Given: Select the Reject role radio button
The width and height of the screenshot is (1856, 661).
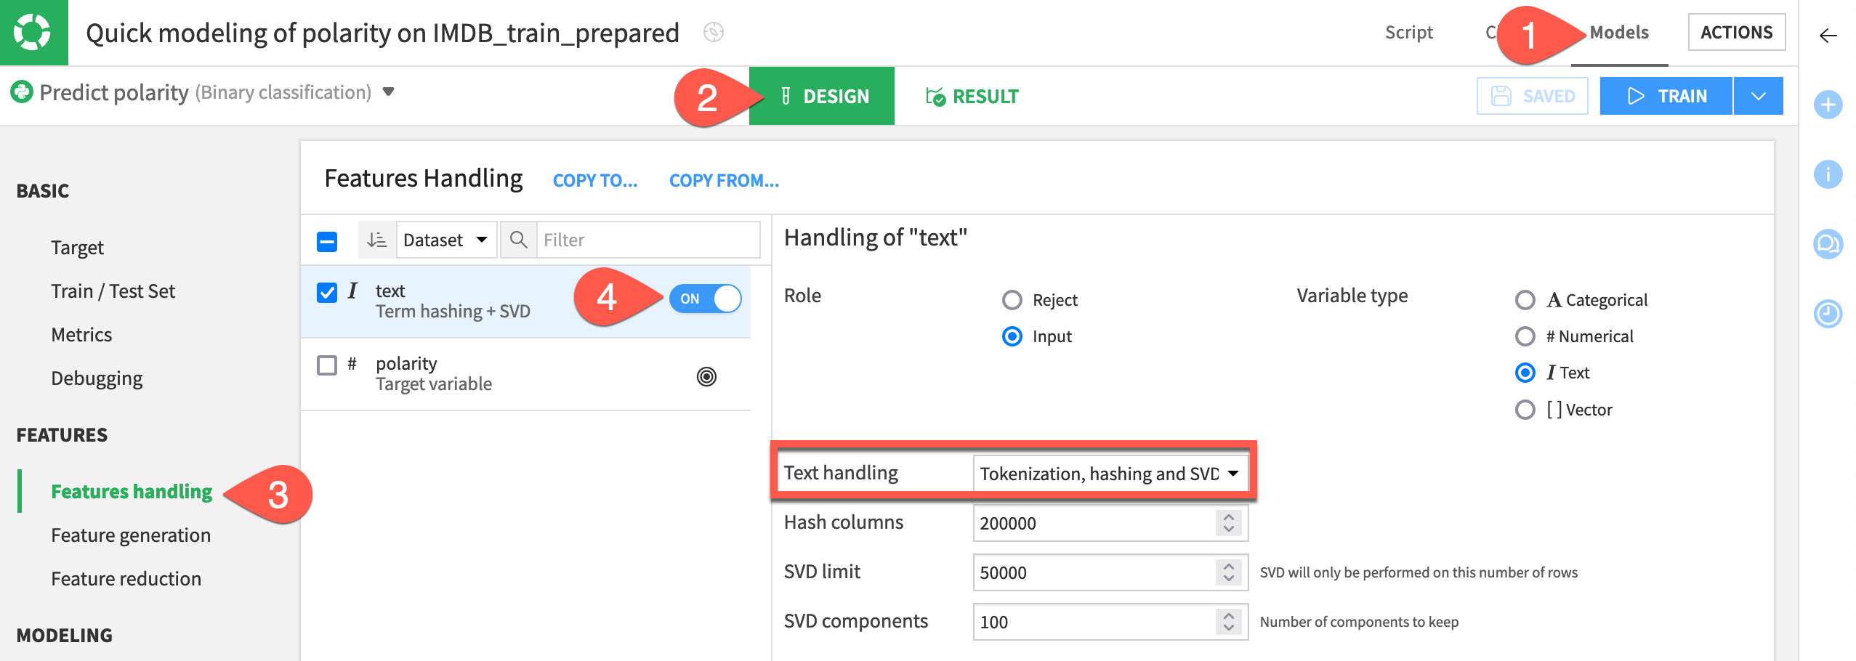Looking at the screenshot, I should click(x=1012, y=299).
